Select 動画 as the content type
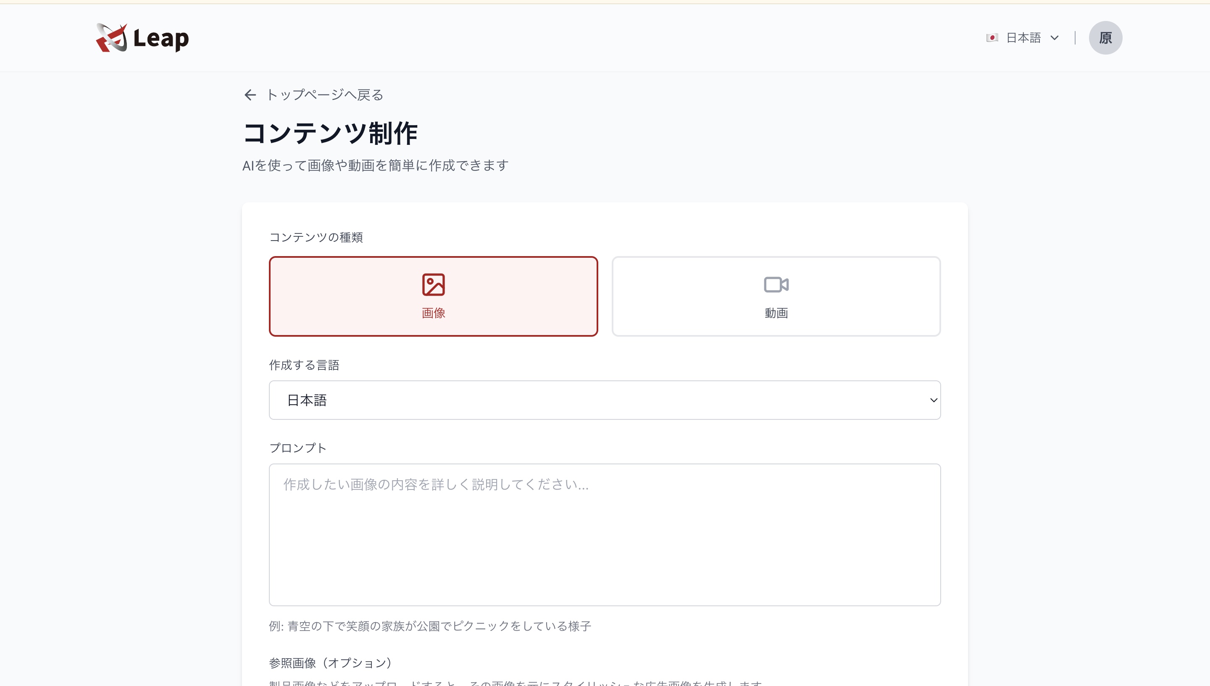 [x=776, y=296]
